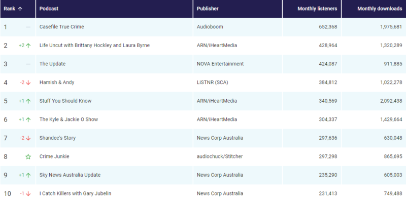Click green up arrow beside Kyle & Jackie O Show
406x203 pixels.
(28, 119)
